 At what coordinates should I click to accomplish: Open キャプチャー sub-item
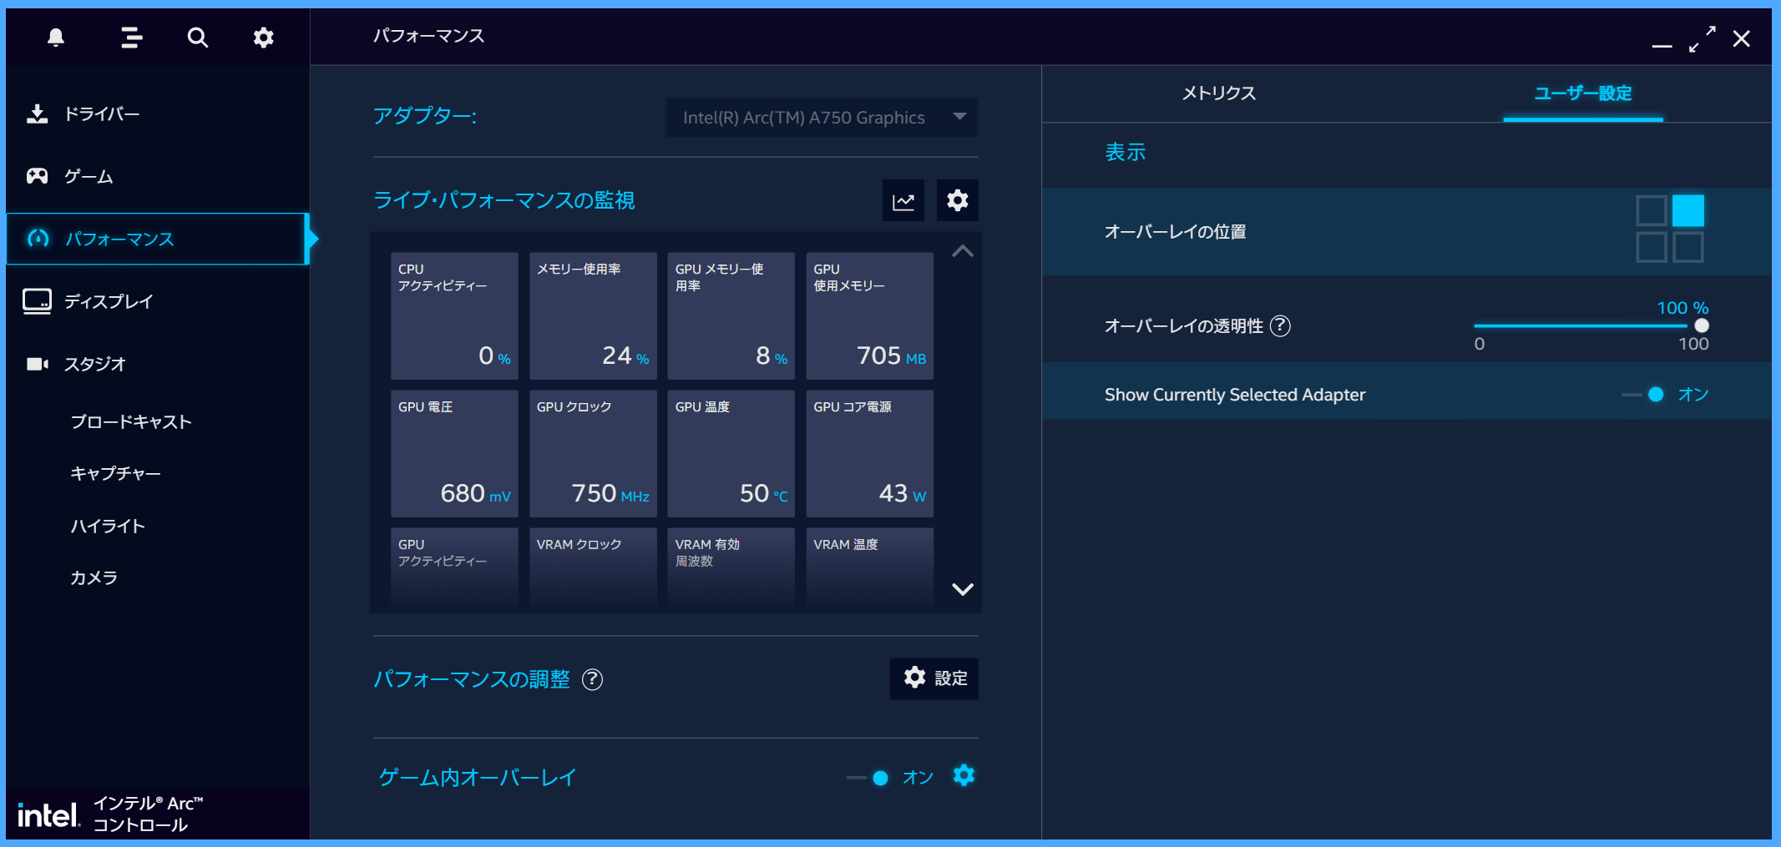[115, 474]
